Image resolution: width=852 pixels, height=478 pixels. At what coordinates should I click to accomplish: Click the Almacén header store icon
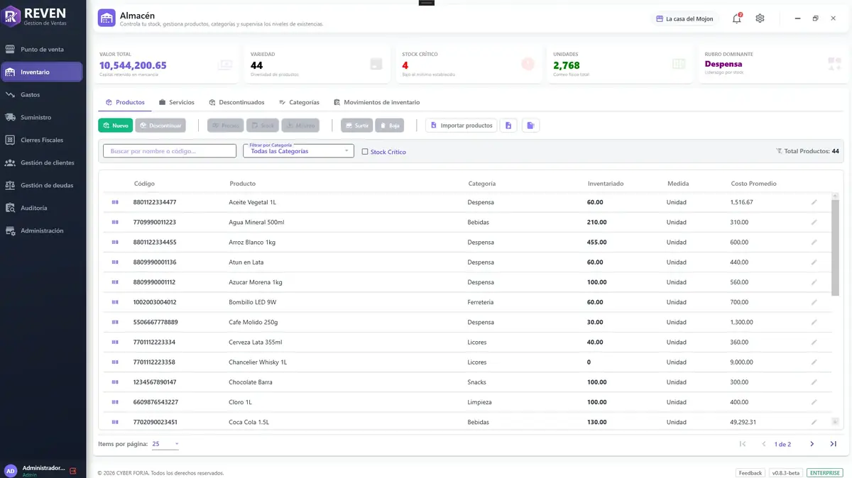click(106, 18)
